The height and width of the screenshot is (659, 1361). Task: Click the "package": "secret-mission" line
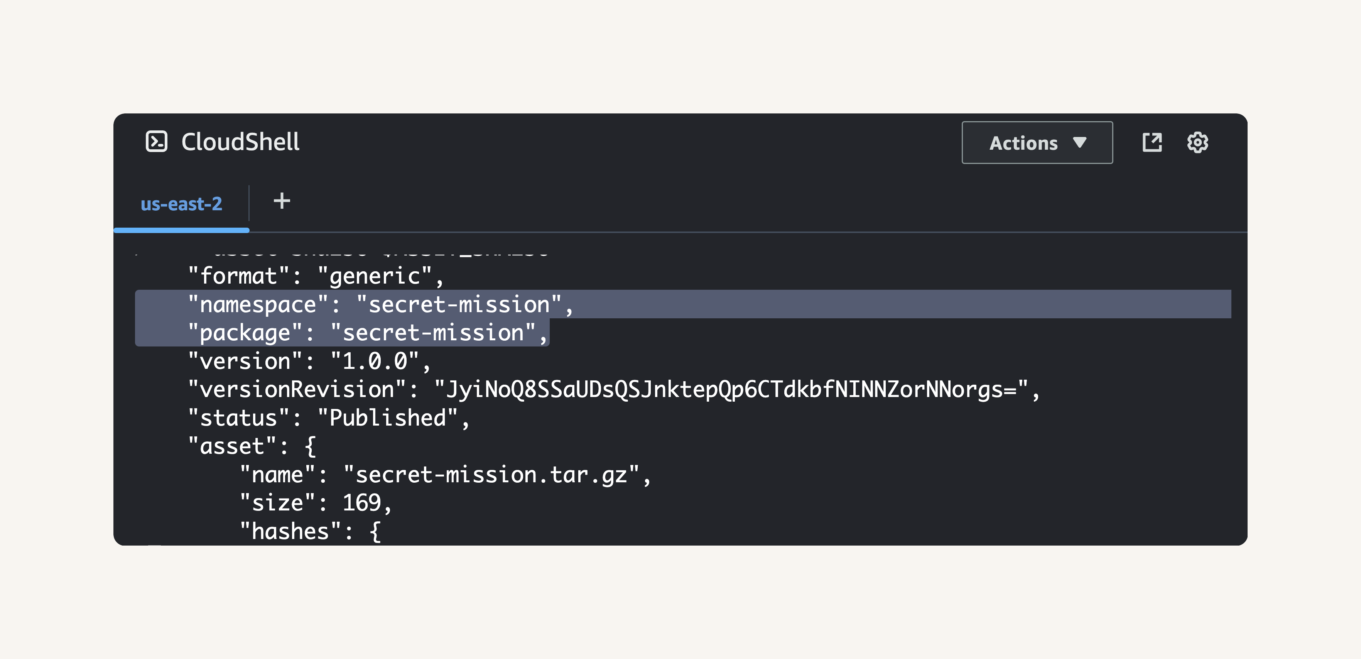tap(368, 333)
